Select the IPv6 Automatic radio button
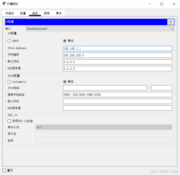Screen dimensions: 180x175 [9, 82]
